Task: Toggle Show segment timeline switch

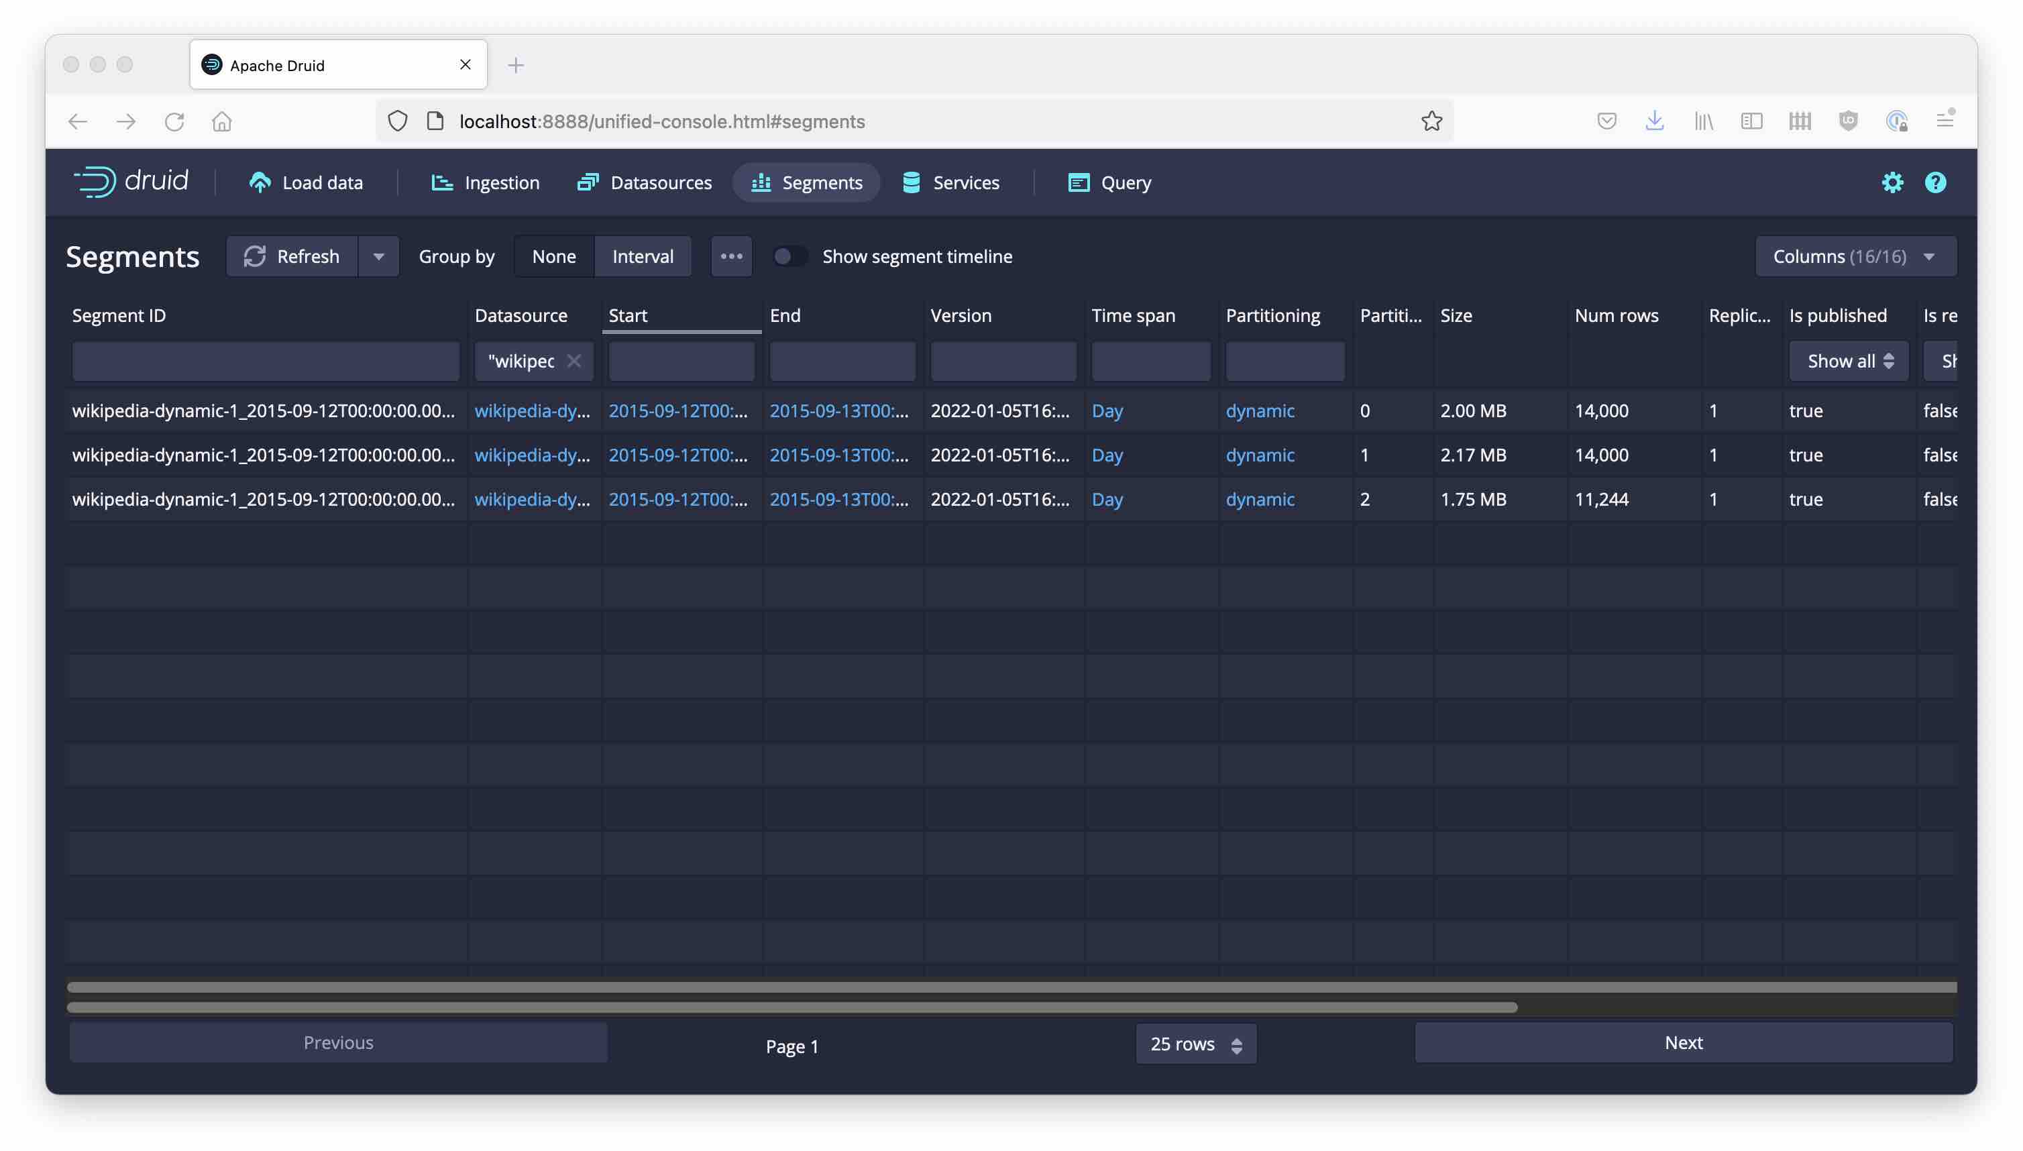Action: (789, 256)
